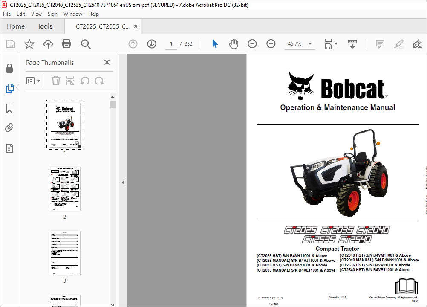Print the document
427x307 pixels.
coord(67,44)
